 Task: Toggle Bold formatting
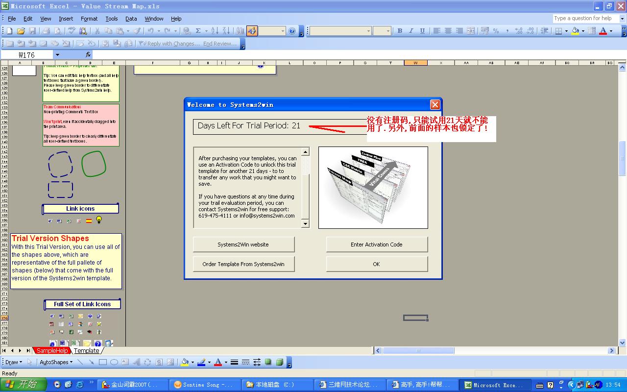click(400, 31)
